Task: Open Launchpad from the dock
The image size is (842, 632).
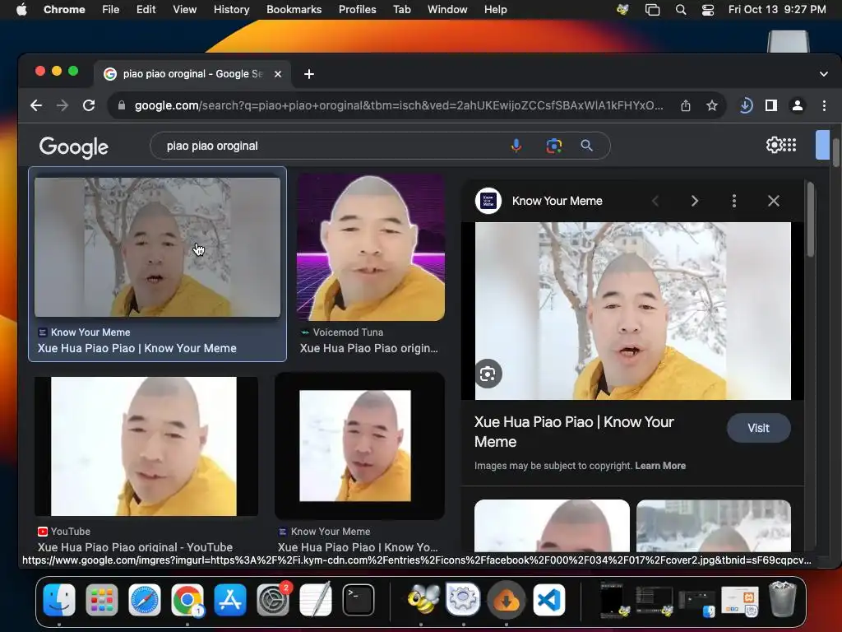Action: tap(101, 600)
